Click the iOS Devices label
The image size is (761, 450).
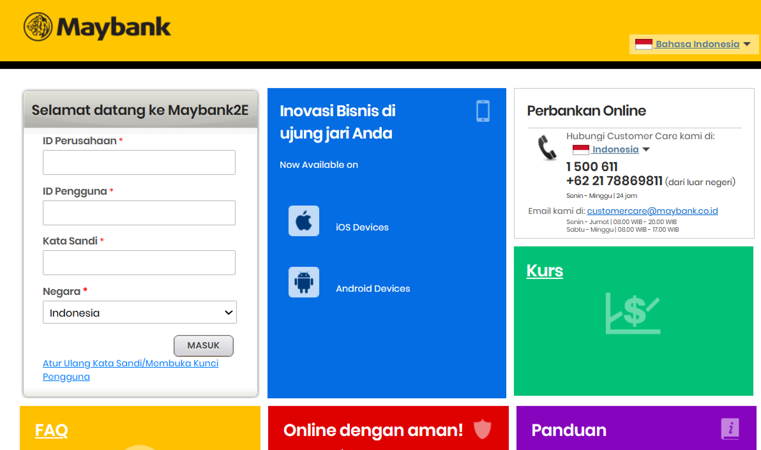[x=362, y=227]
